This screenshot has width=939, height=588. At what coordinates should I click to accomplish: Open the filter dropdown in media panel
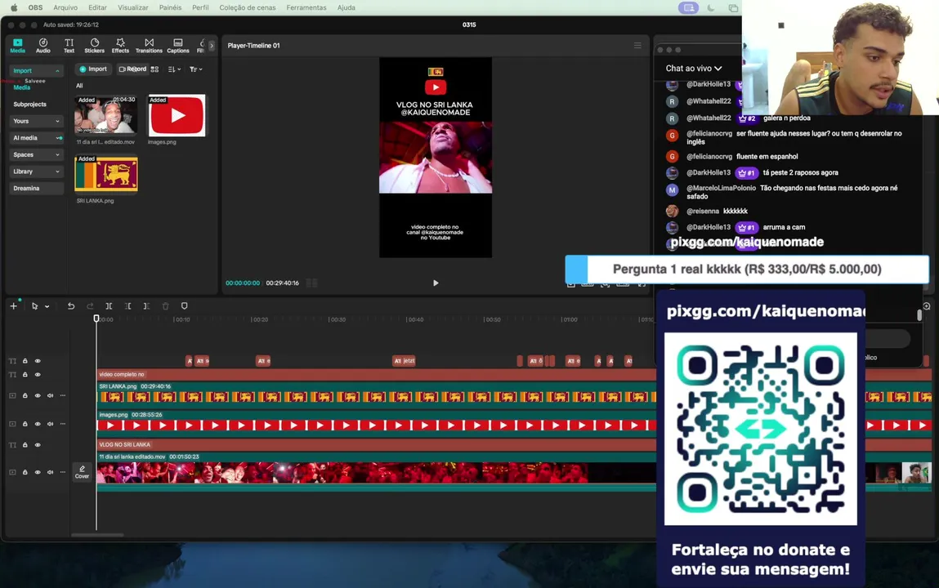pyautogui.click(x=196, y=69)
